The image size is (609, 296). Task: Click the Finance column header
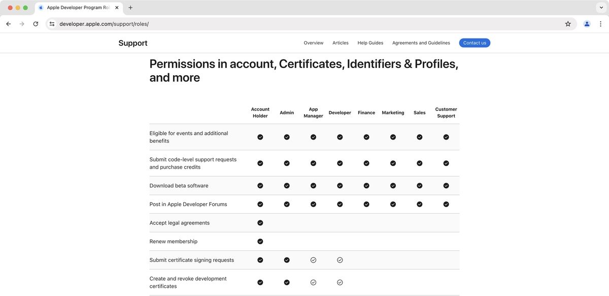(366, 113)
